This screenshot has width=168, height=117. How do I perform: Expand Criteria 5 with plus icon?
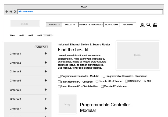46,90
